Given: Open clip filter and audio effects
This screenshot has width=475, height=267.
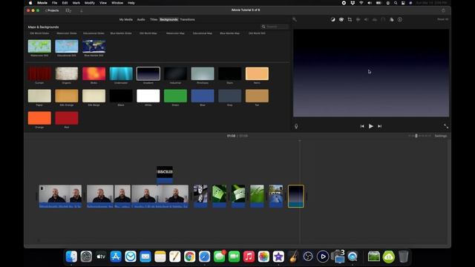Looking at the screenshot, I should coord(391,19).
